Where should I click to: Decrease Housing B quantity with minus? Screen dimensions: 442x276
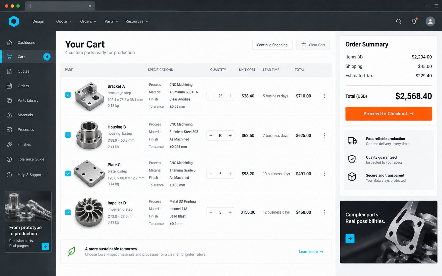211,135
